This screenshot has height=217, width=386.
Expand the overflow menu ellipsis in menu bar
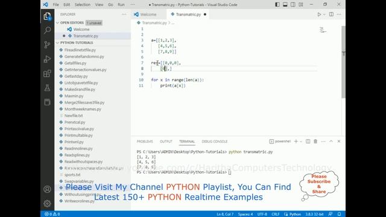pos(133,4)
